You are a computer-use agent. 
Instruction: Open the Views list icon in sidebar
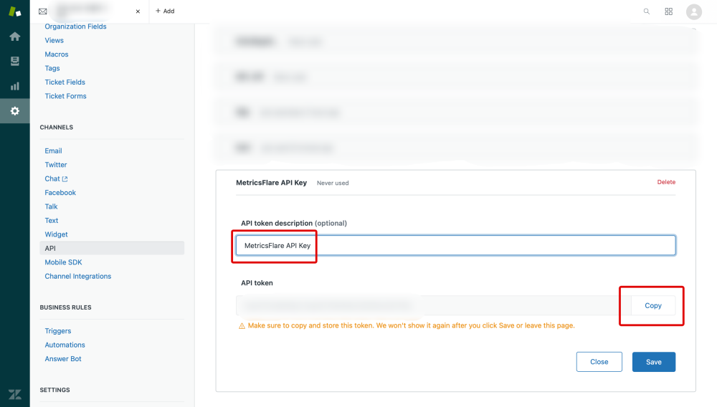coord(14,62)
